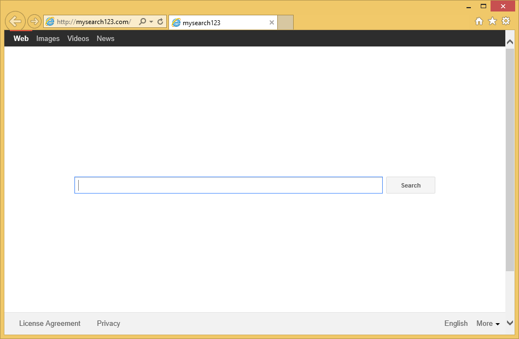The width and height of the screenshot is (519, 339).
Task: Open Favorites star icon
Action: (492, 21)
